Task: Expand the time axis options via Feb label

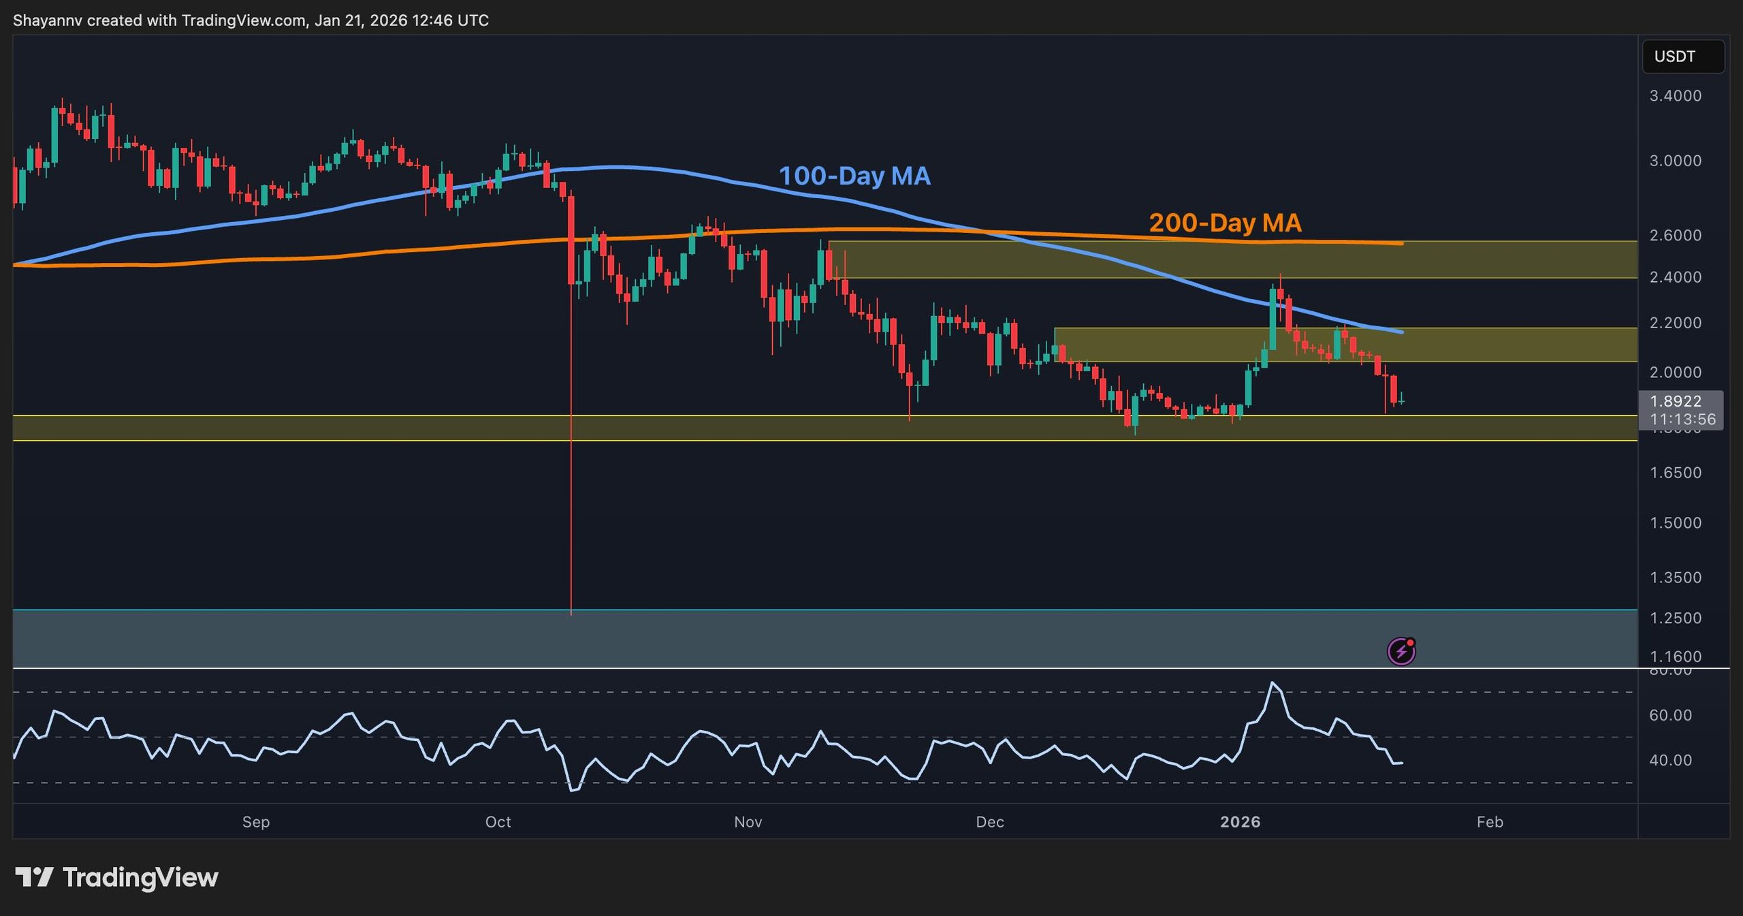Action: tap(1491, 822)
